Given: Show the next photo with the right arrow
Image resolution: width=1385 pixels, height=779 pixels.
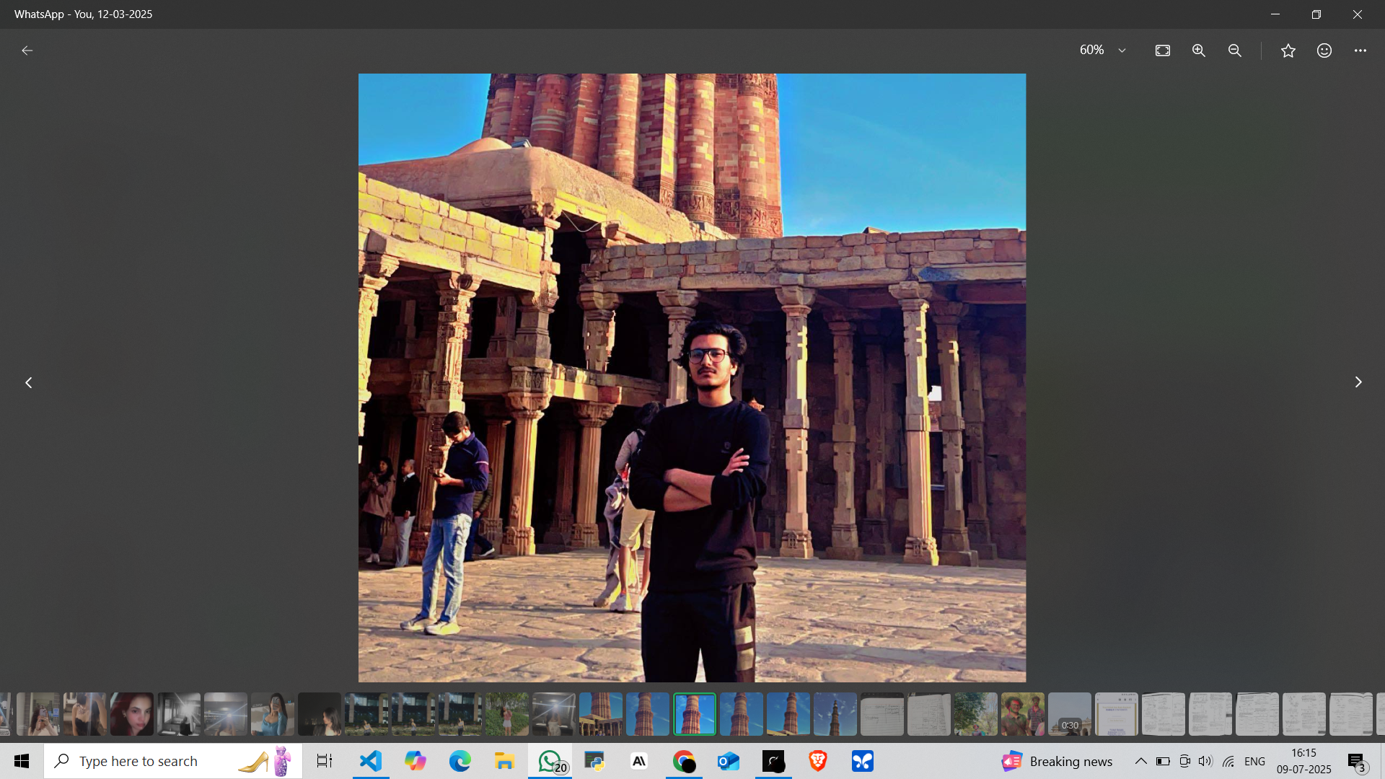Looking at the screenshot, I should click(x=1359, y=382).
